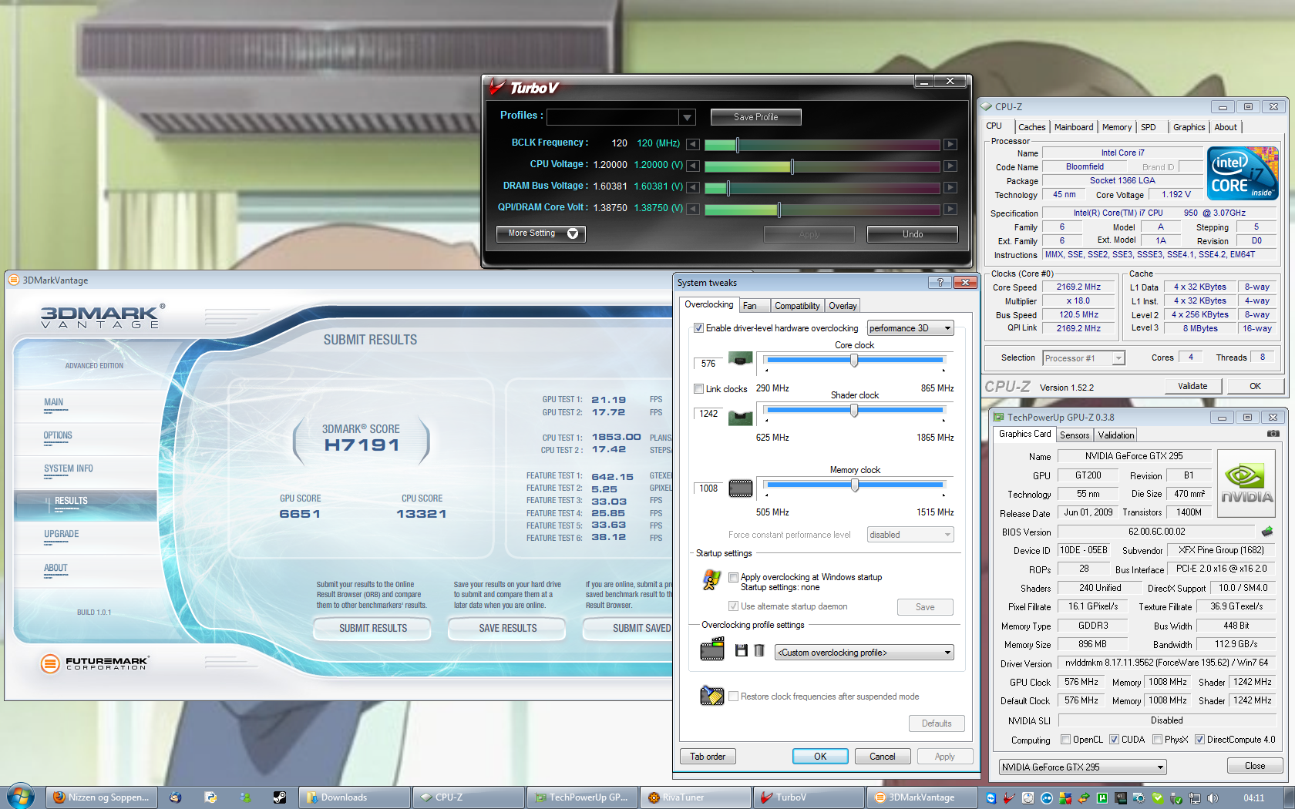Viewport: 1295px width, 809px height.
Task: Switch to the RivaTuner taskbar button
Action: (x=695, y=797)
